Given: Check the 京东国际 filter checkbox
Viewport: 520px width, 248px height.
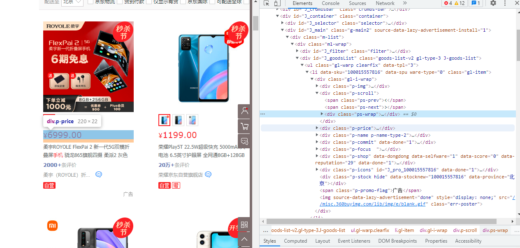Looking at the screenshot, I should [x=183, y=2].
